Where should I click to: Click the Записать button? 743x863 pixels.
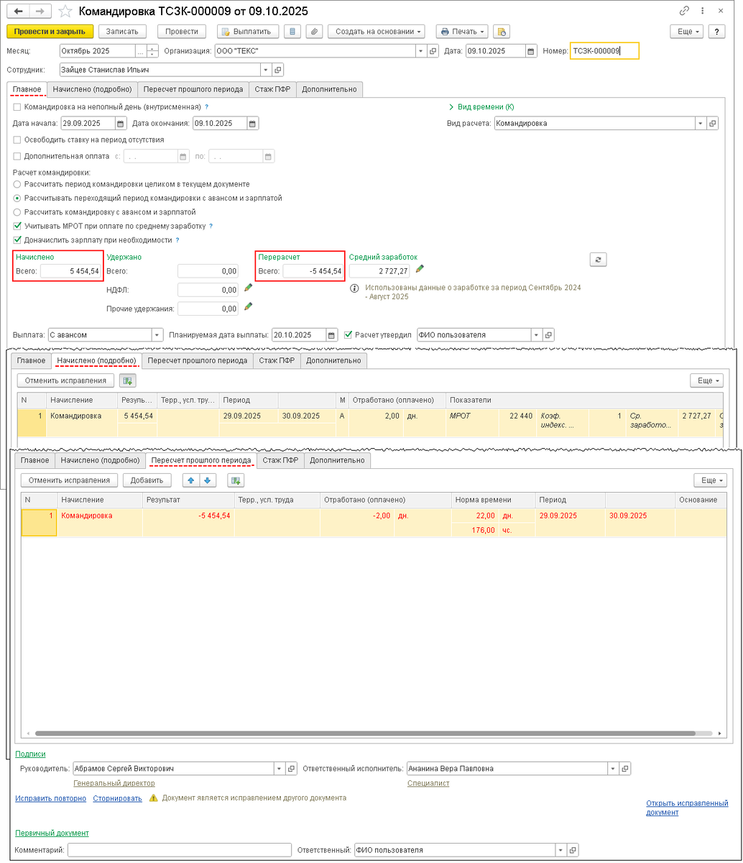[x=122, y=32]
